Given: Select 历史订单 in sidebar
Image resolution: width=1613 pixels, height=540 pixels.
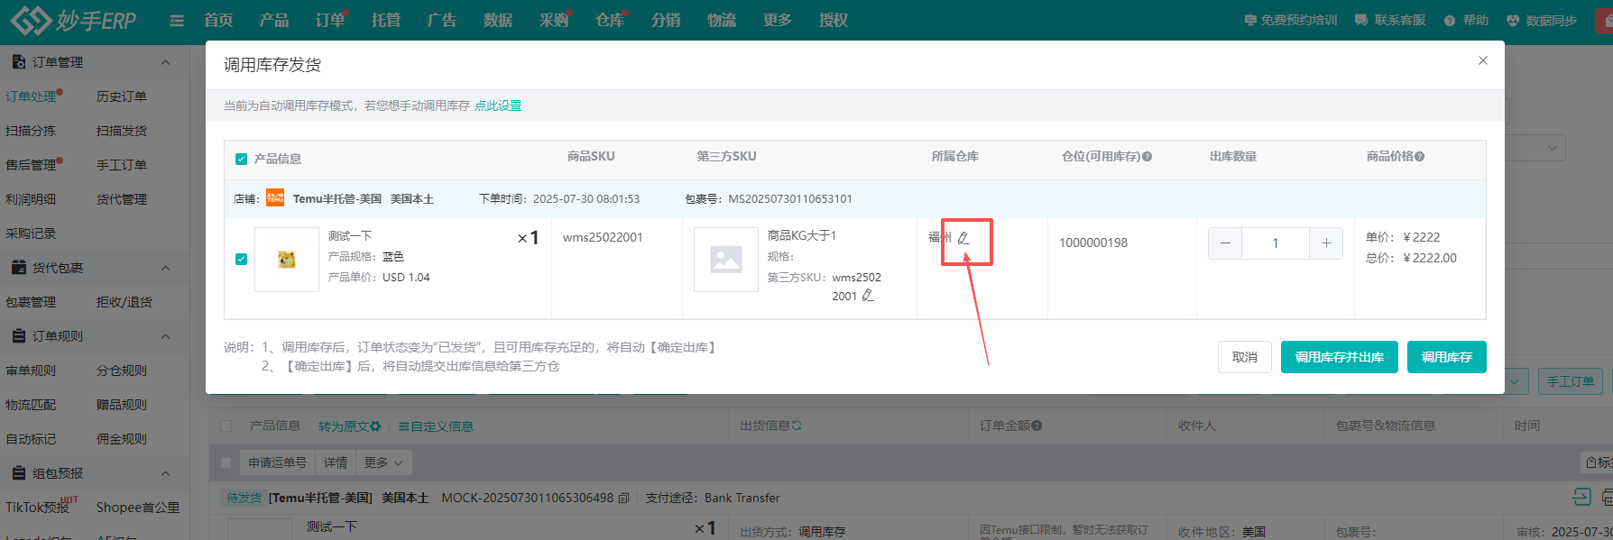Looking at the screenshot, I should [122, 96].
